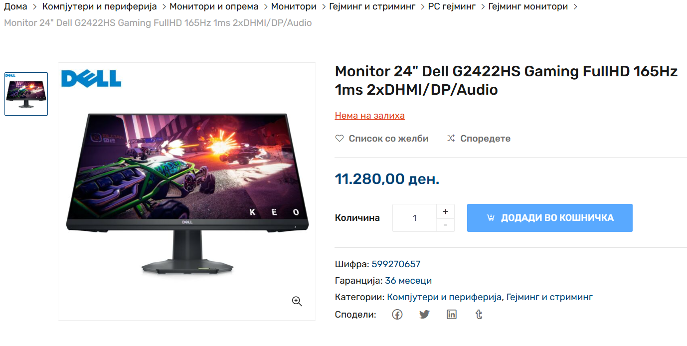Click the magnifier zoom icon on product image
The image size is (687, 346).
click(297, 301)
